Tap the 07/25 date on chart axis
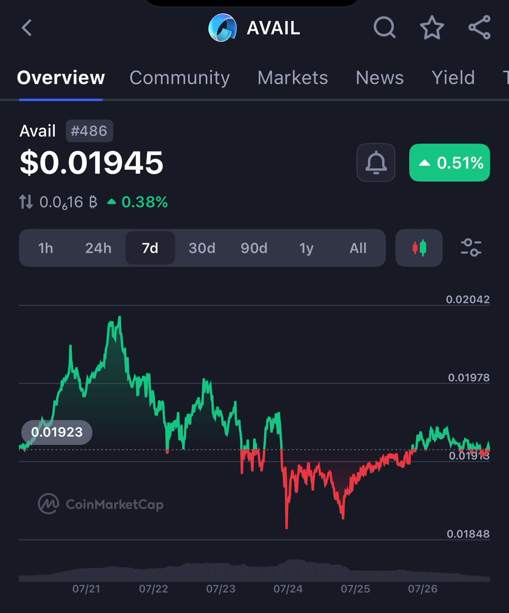Image resolution: width=509 pixels, height=613 pixels. pos(355,589)
